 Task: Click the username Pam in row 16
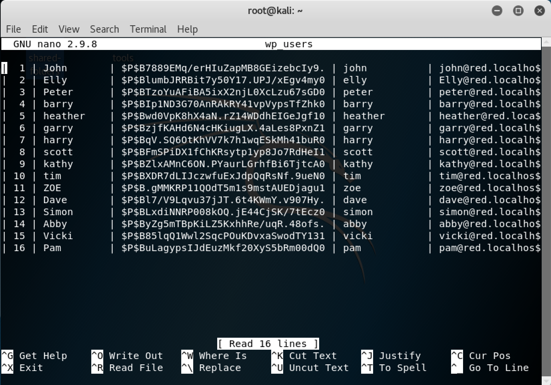point(52,248)
